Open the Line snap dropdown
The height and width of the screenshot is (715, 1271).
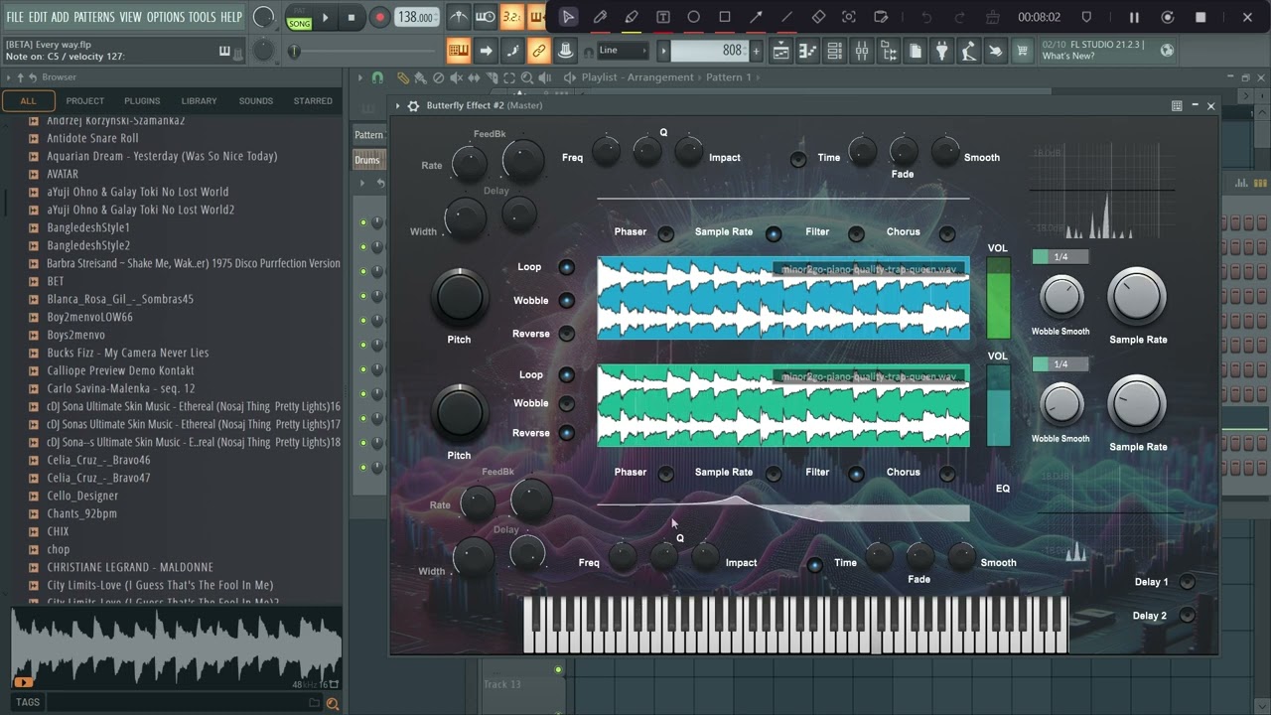(623, 51)
